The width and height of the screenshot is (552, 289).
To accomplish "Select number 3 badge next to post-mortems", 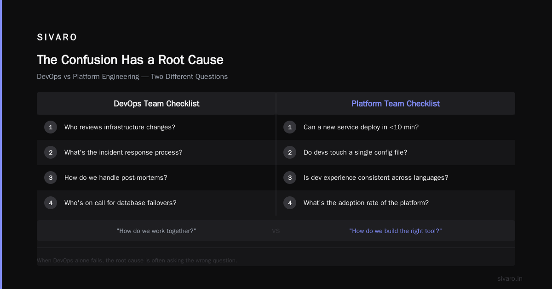I will tap(51, 178).
